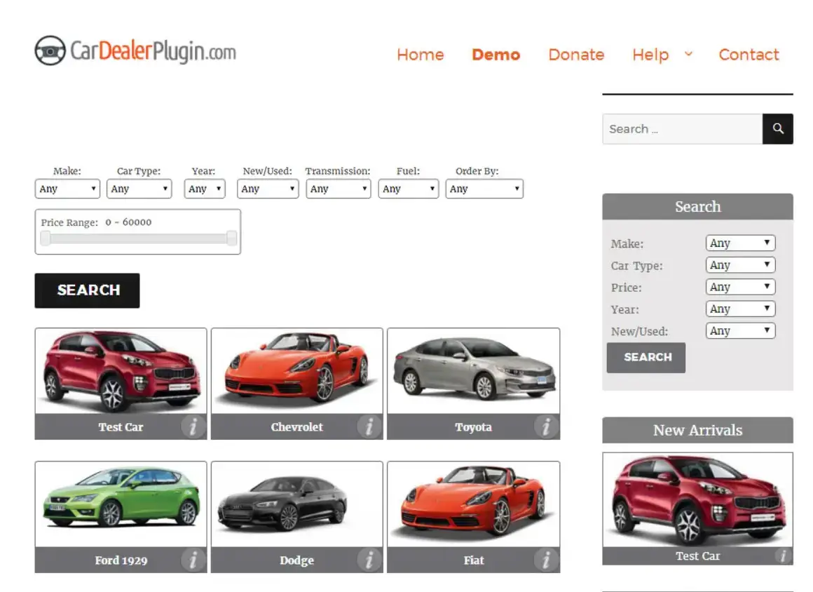The width and height of the screenshot is (813, 592).
Task: Click the magnifier icon to search
Action: (x=777, y=128)
